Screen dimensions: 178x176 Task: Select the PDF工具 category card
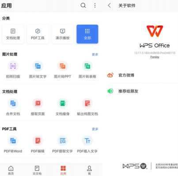(x=38, y=34)
